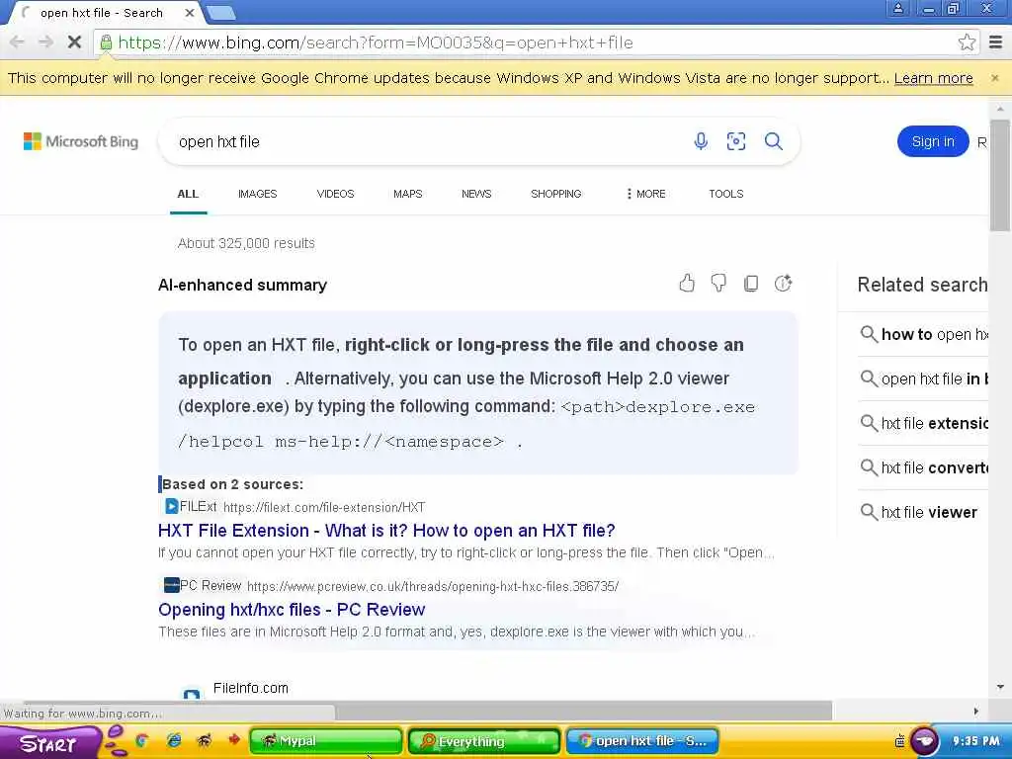
Task: Click the About 325,000 results text
Action: tap(246, 243)
